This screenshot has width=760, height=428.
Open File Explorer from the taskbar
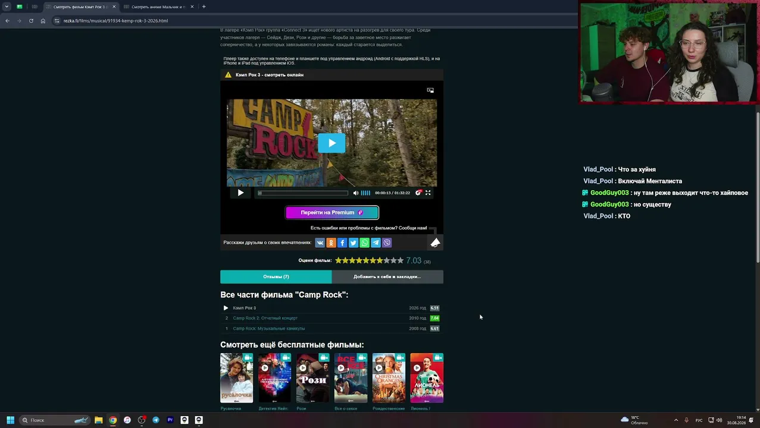click(98, 420)
